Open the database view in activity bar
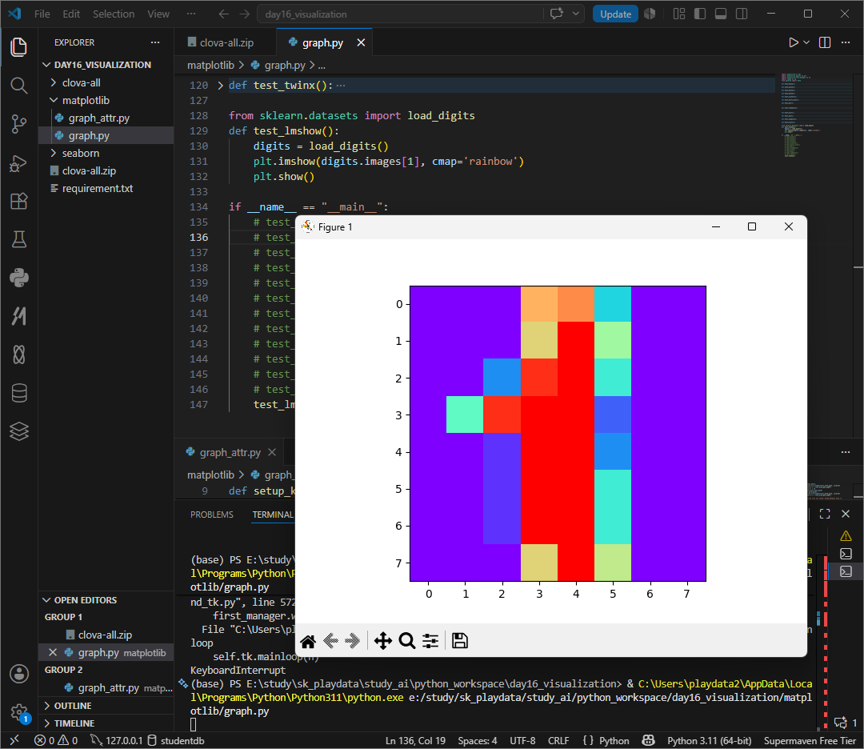This screenshot has width=864, height=749. (18, 393)
